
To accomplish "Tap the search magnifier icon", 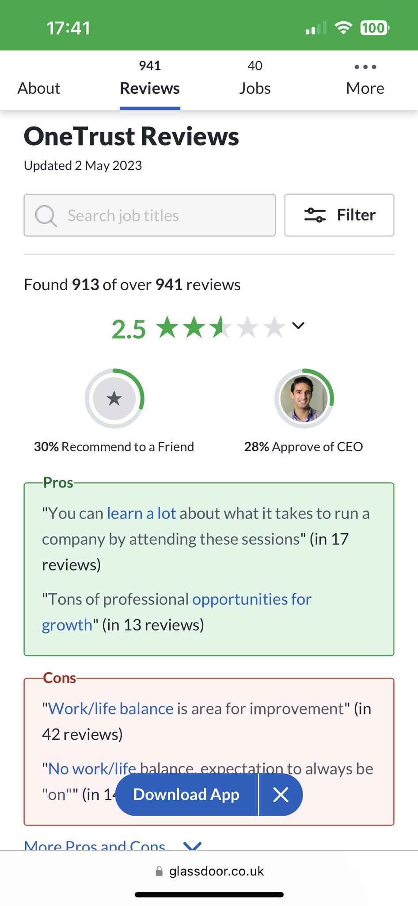I will point(46,216).
